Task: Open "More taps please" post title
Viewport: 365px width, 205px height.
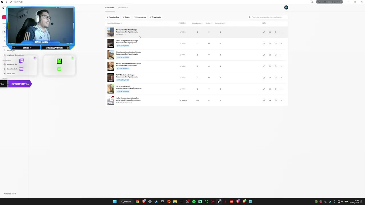Action: pos(129,53)
